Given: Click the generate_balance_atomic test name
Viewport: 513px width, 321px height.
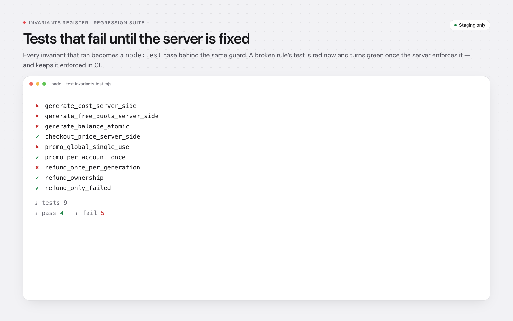Looking at the screenshot, I should pyautogui.click(x=87, y=126).
